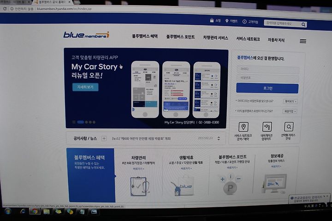Viewport: 332px width, 221px height.
Task: Open the 블루멤버스 포인트 menu
Action: (x=180, y=37)
